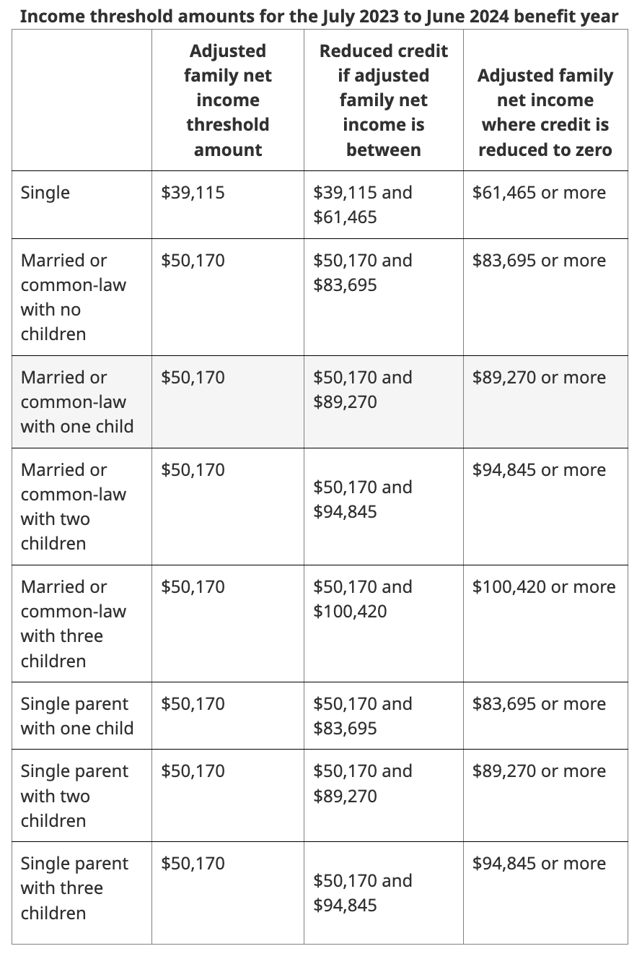Image resolution: width=642 pixels, height=959 pixels.
Task: Click the '$83,695 or more' cell in married no children row
Action: pyautogui.click(x=539, y=261)
